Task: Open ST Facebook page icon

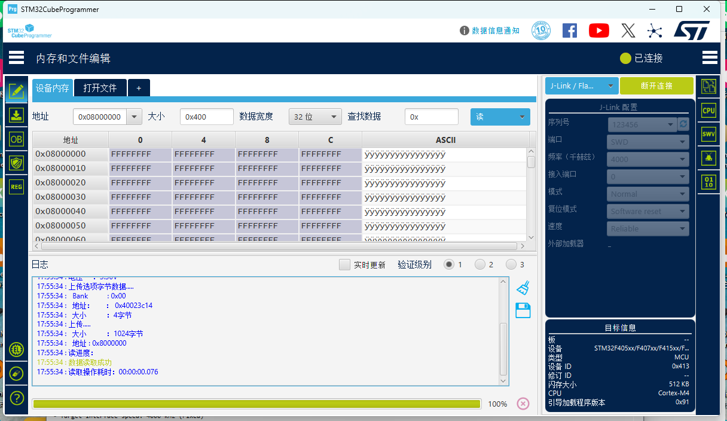Action: [x=570, y=30]
